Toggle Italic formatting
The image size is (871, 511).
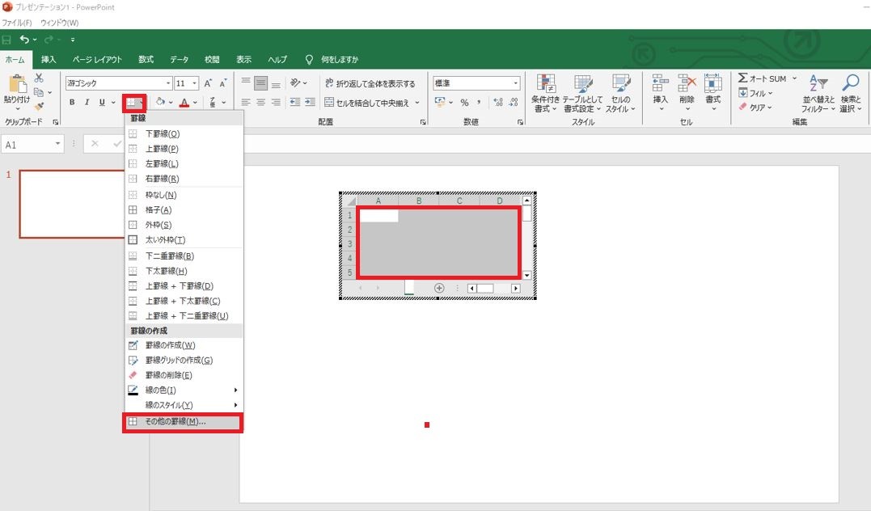point(87,102)
